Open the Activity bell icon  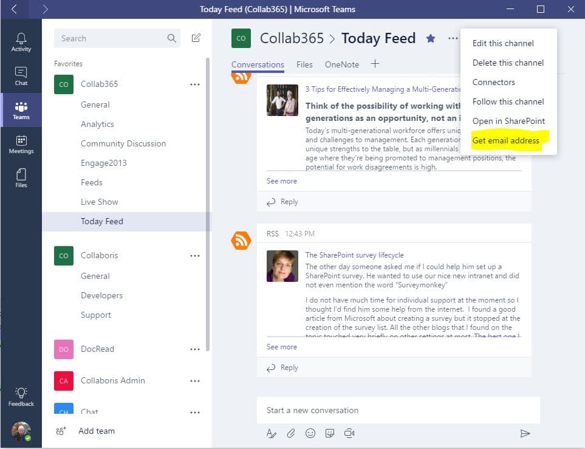point(21,41)
